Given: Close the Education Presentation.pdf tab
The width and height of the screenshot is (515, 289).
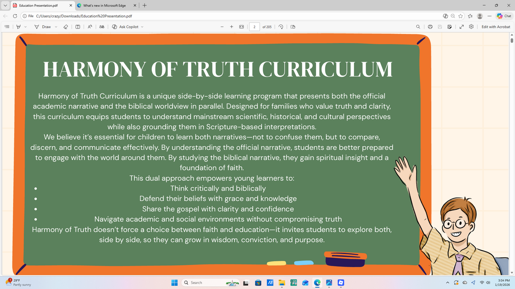Looking at the screenshot, I should pyautogui.click(x=71, y=5).
